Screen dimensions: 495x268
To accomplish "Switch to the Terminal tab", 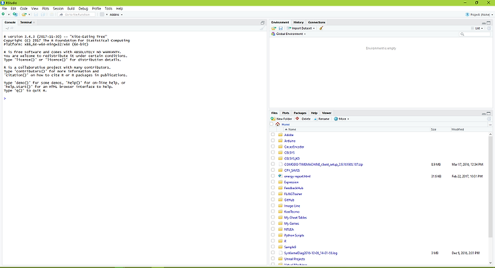I will [x=26, y=23].
